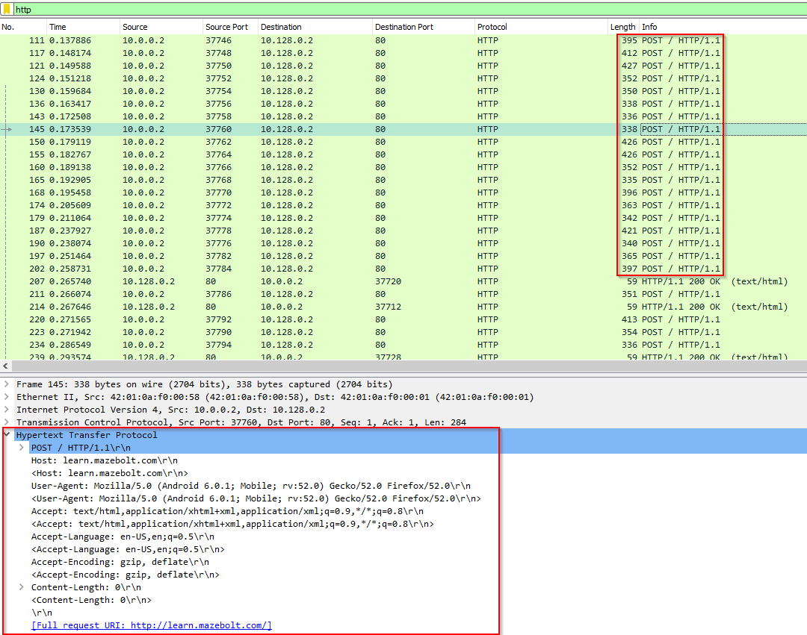Screen dimensions: 807x635
Task: Select the Host: learn.mazebolt.com field
Action: [94, 460]
